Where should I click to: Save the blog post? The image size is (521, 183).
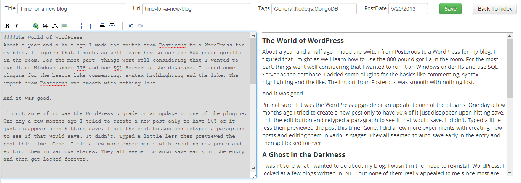(450, 9)
